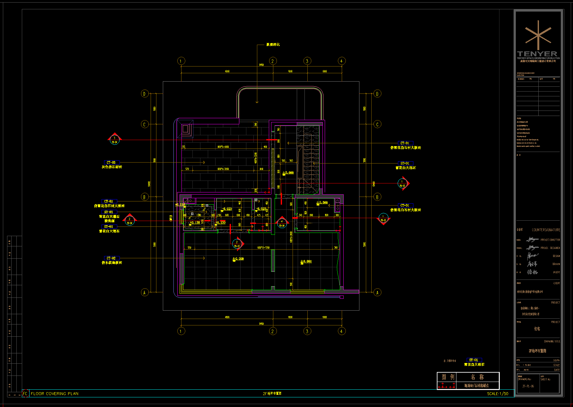Select the FLOOR COVERING PLAN title text
This screenshot has height=407, width=573.
click(55, 394)
